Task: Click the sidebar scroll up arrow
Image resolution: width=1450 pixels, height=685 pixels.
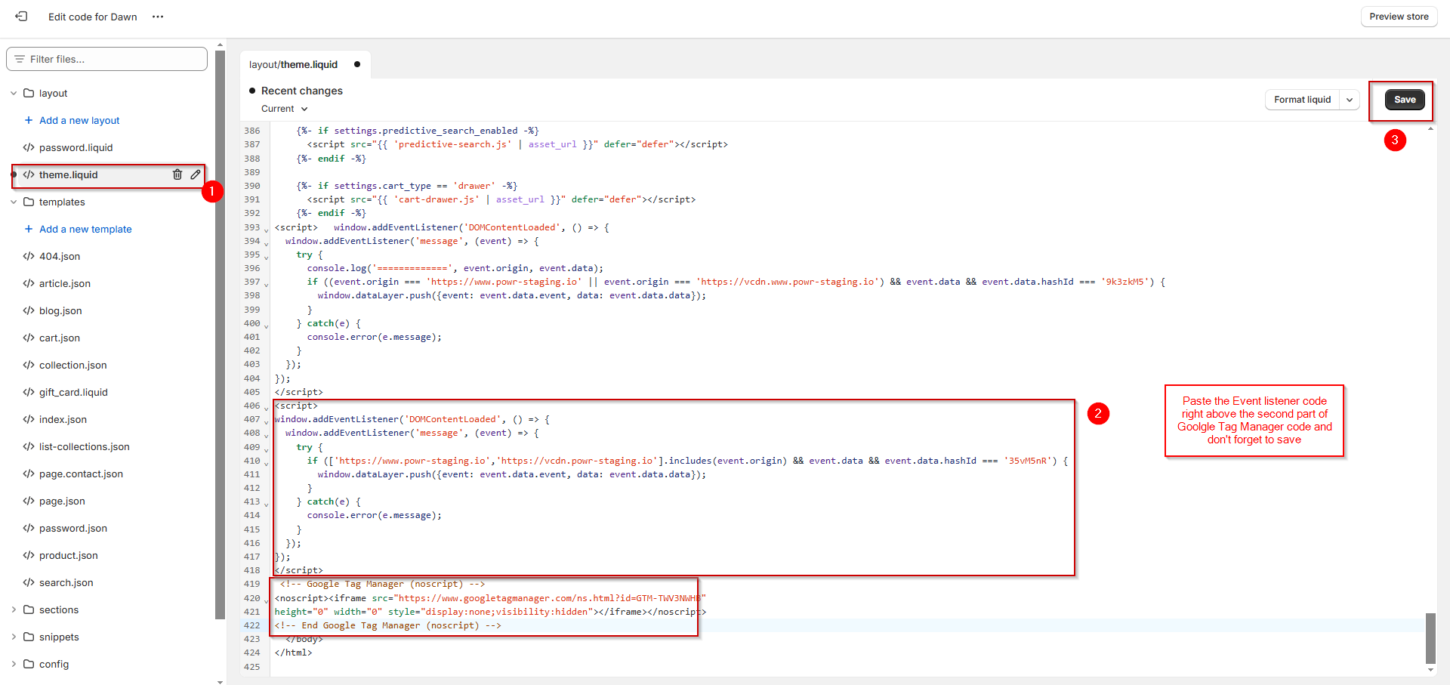Action: (220, 45)
